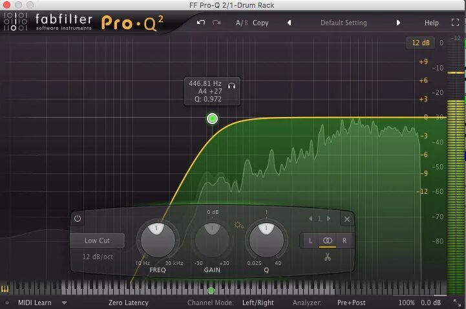Viewport: 466px width, 309px height.
Task: Click the MIDI indicator dot at bottom left
Action: [7, 303]
